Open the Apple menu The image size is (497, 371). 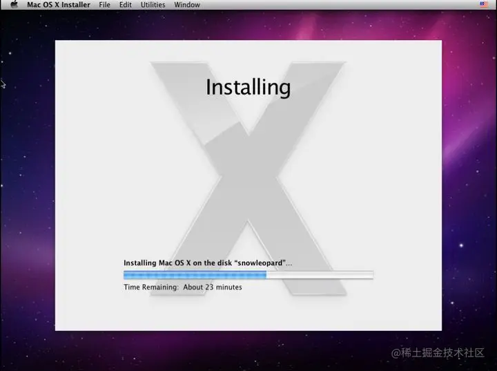pos(14,4)
